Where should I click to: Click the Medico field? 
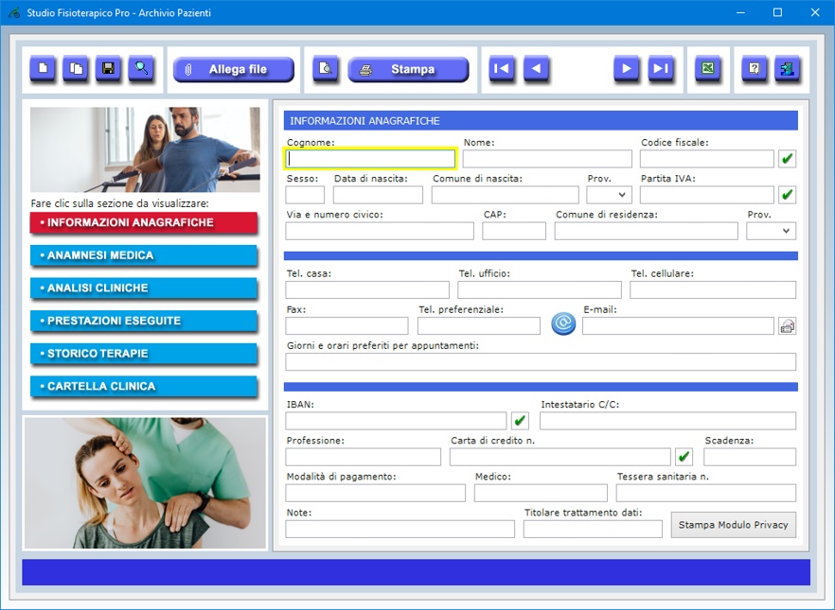541,493
